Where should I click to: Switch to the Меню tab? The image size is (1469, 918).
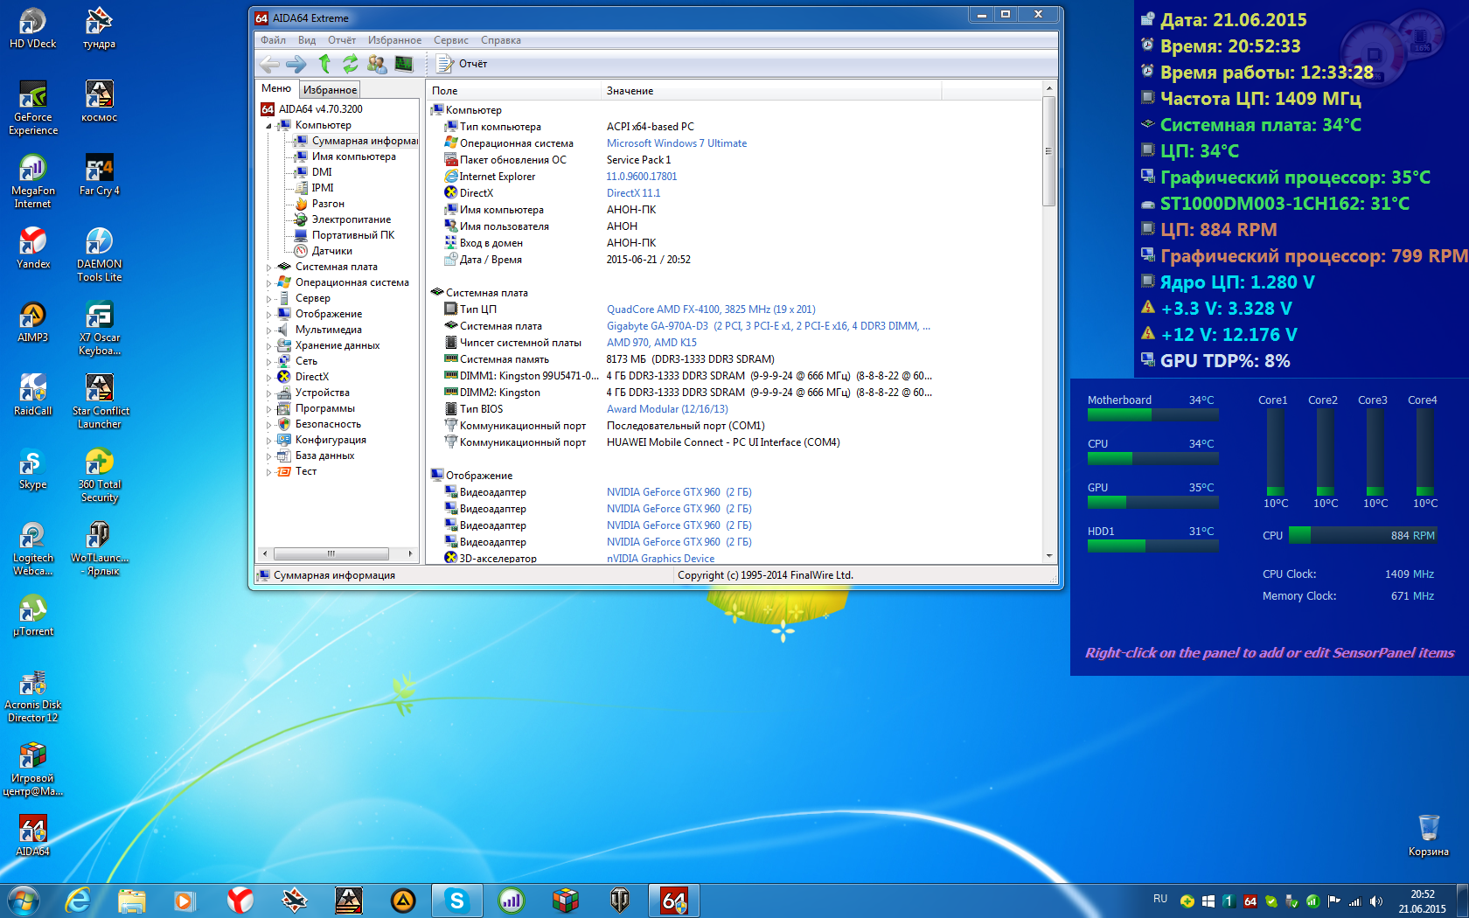[x=276, y=88]
